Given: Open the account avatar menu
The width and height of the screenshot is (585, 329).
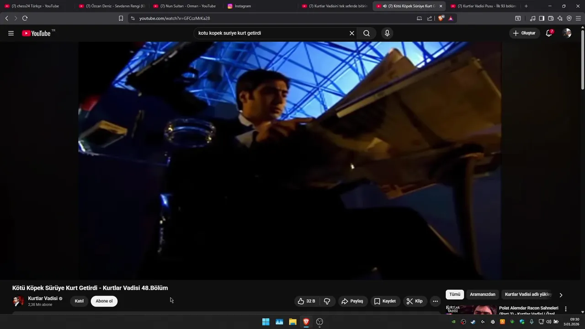Looking at the screenshot, I should pos(567,33).
